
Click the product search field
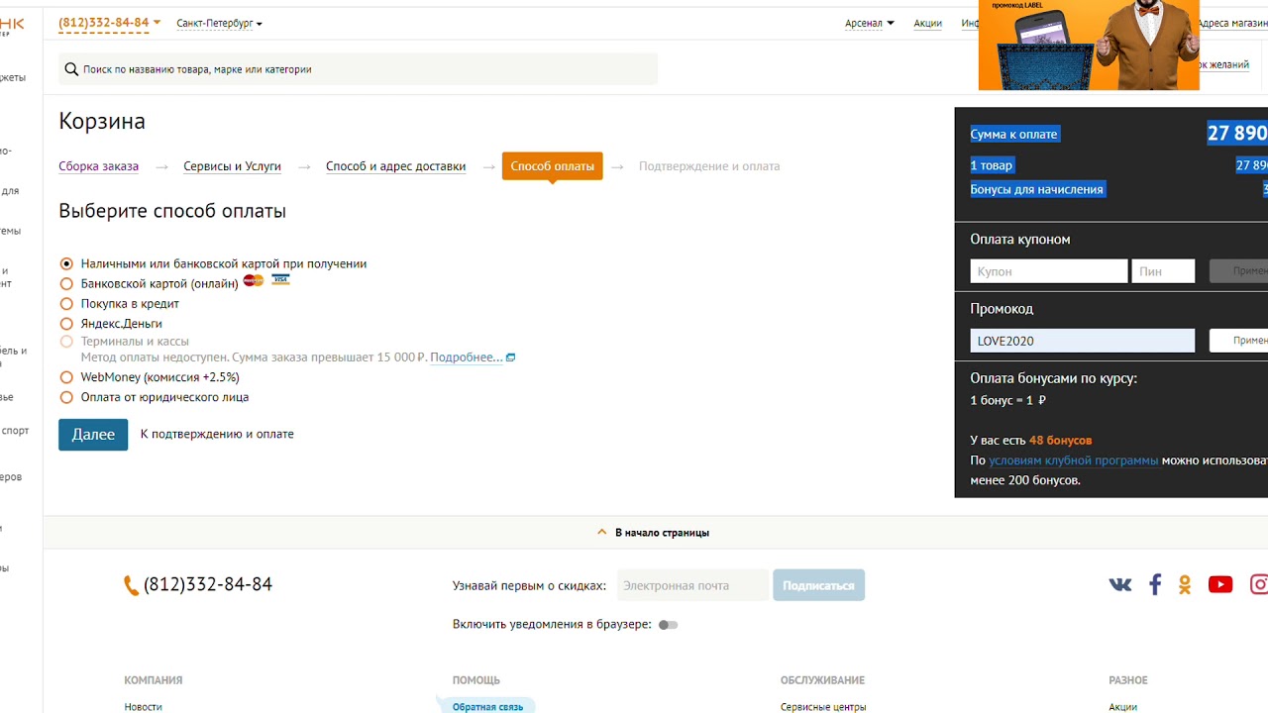pyautogui.click(x=358, y=69)
